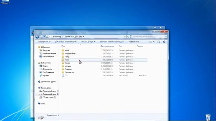Select the Program Files folder icon
Screen dimensions: 216x121
(x=63, y=53)
